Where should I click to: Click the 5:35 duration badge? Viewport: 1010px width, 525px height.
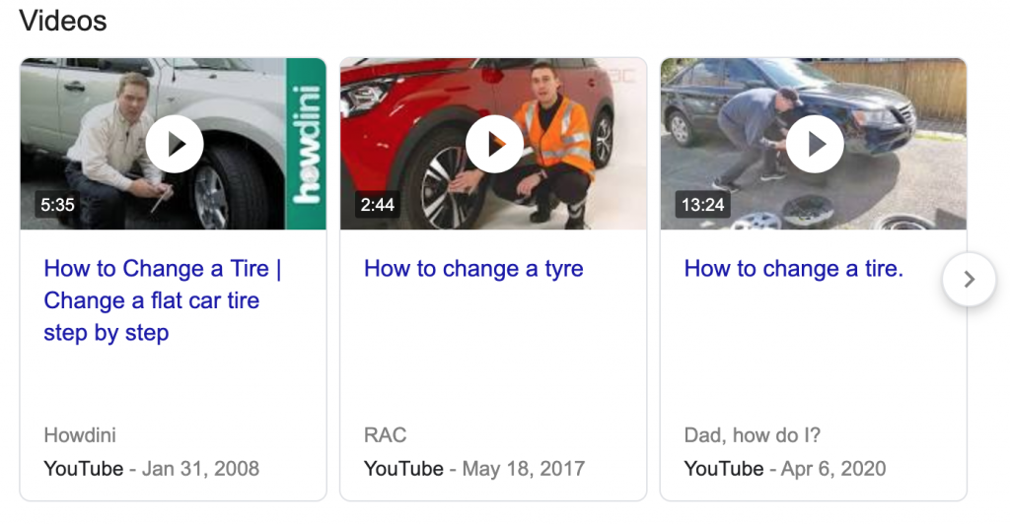(x=57, y=205)
